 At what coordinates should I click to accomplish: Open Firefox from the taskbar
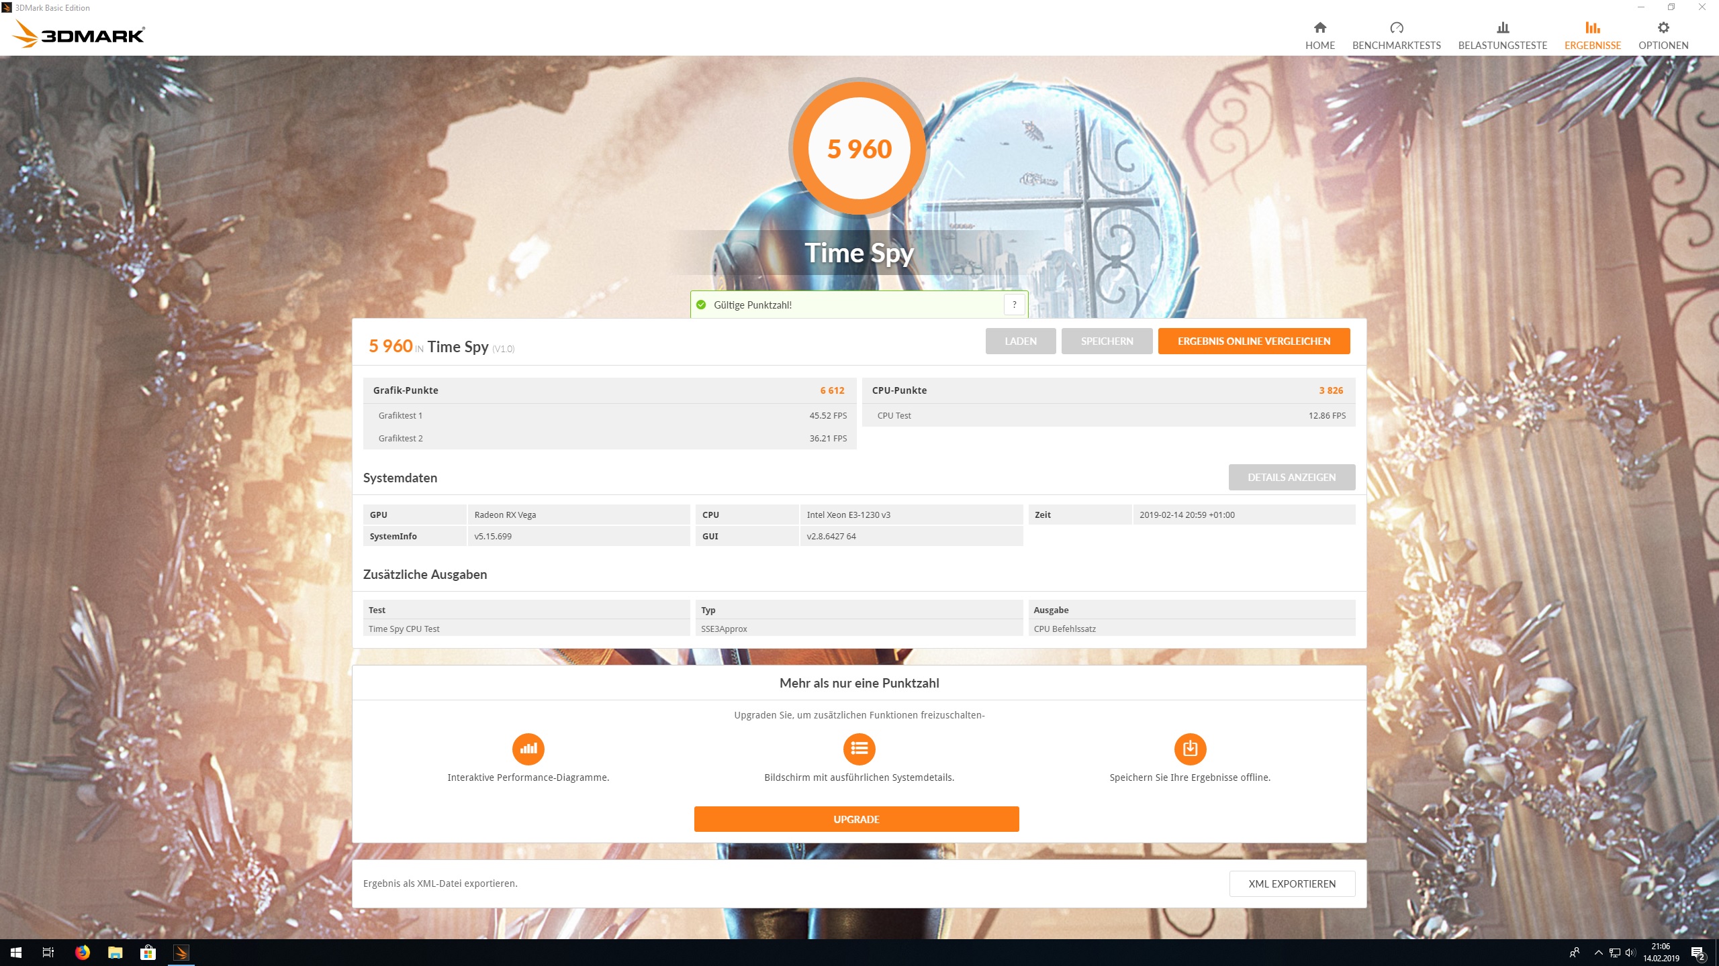[82, 952]
